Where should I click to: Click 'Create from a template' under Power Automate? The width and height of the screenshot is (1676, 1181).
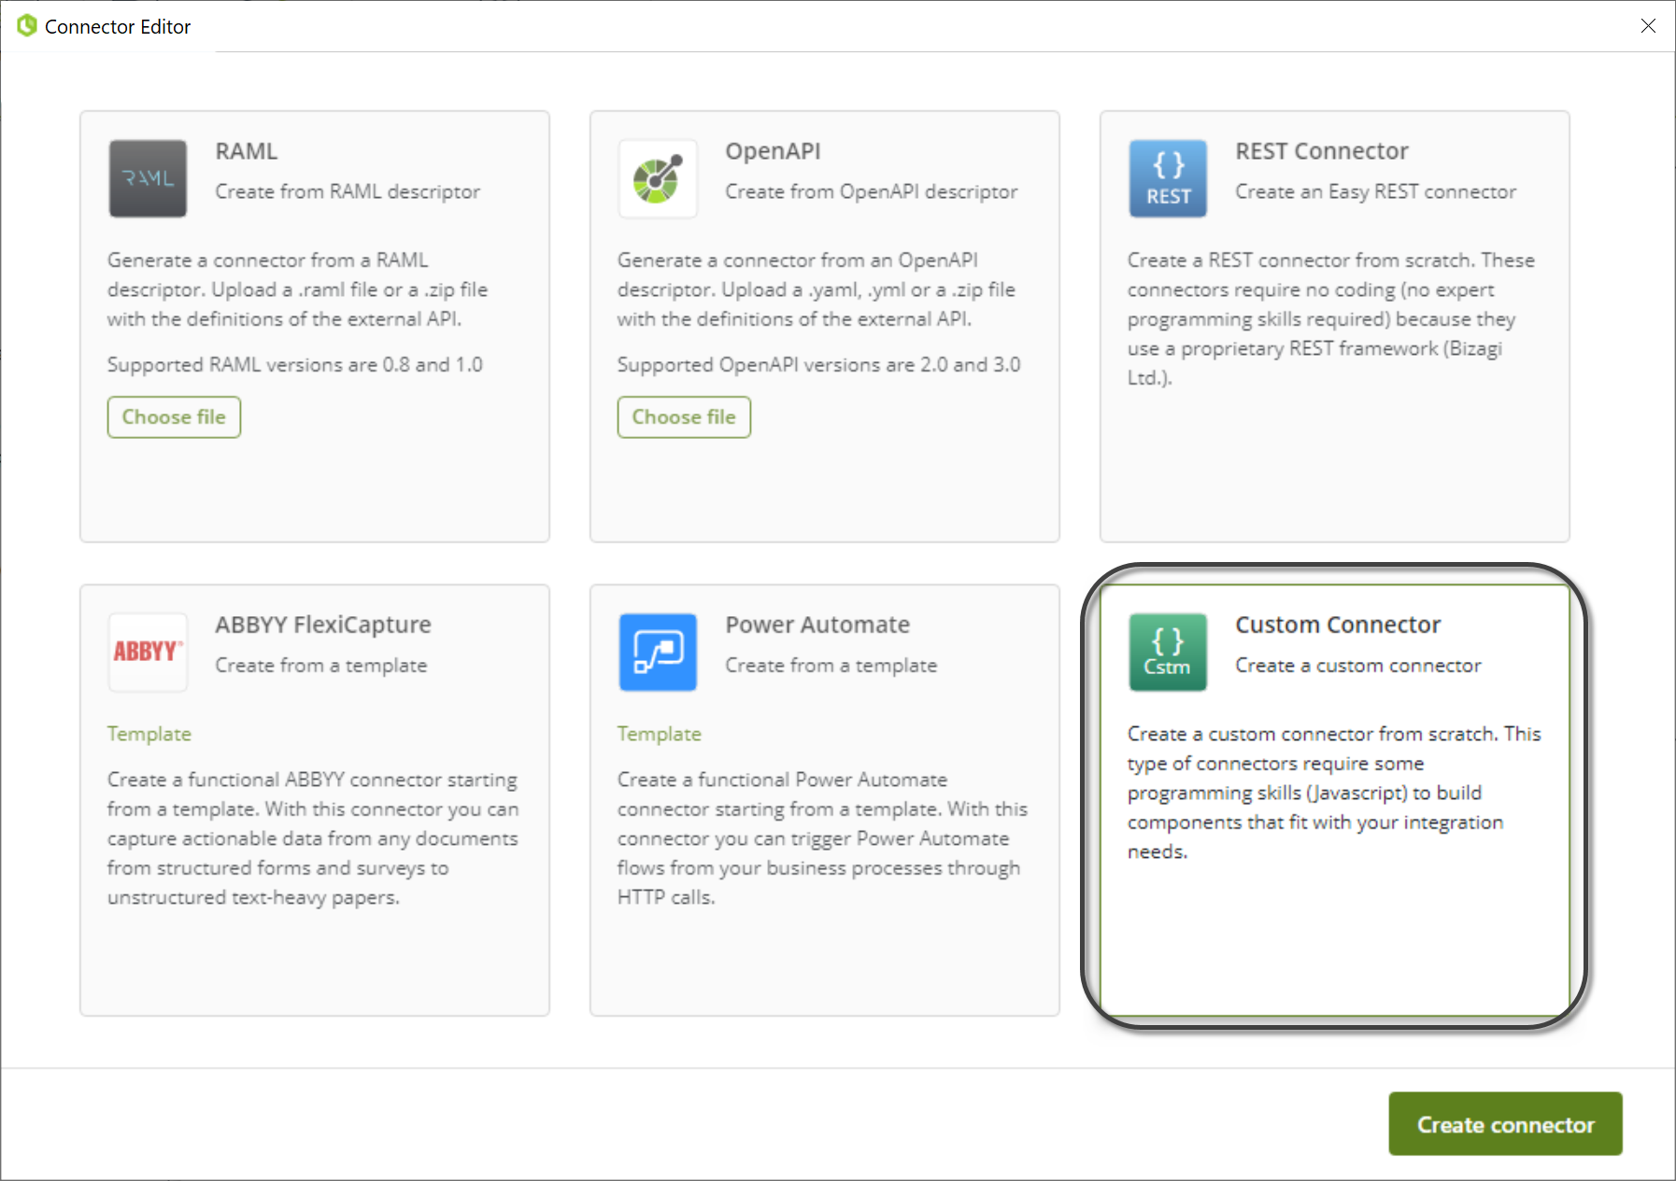831,666
